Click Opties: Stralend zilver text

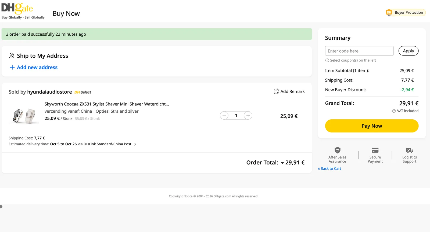117,111
